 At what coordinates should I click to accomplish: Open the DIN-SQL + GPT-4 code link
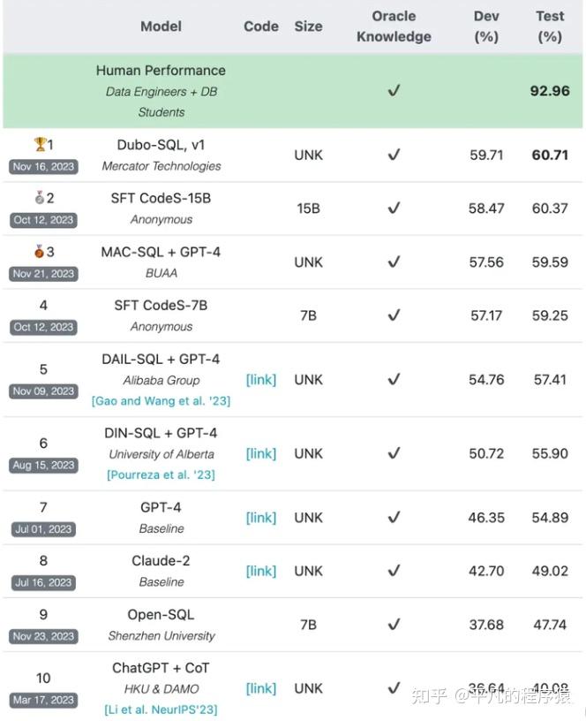point(261,453)
